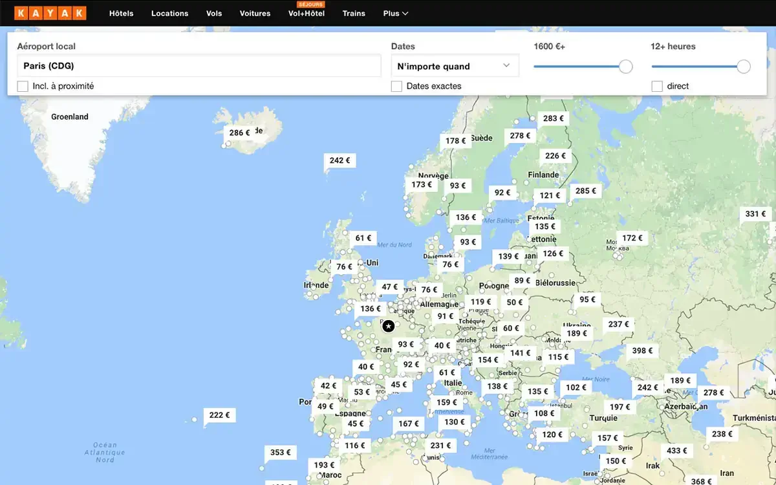The image size is (776, 485).
Task: Open the Trains menu item
Action: pos(354,14)
